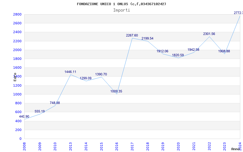Click the 800 y-axis tick label
The height and width of the screenshot is (152, 243).
click(x=19, y=103)
